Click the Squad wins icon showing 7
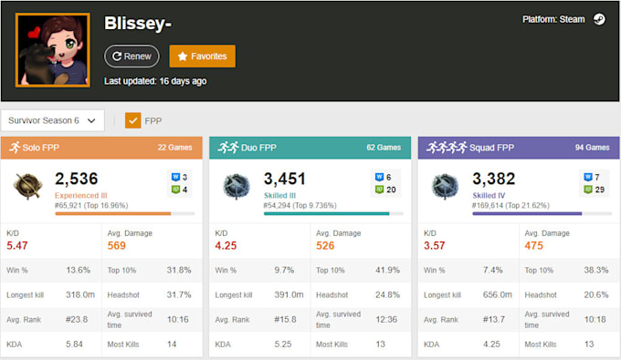 coord(588,177)
